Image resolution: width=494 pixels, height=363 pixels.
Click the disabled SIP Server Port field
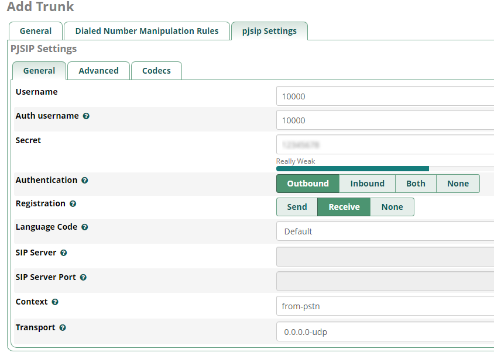point(385,281)
